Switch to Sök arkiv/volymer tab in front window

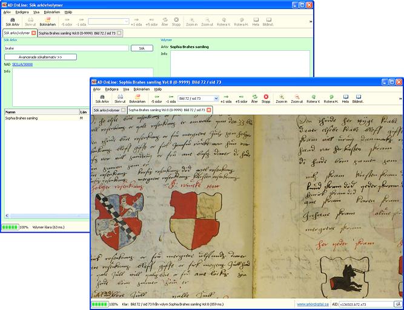coord(107,110)
